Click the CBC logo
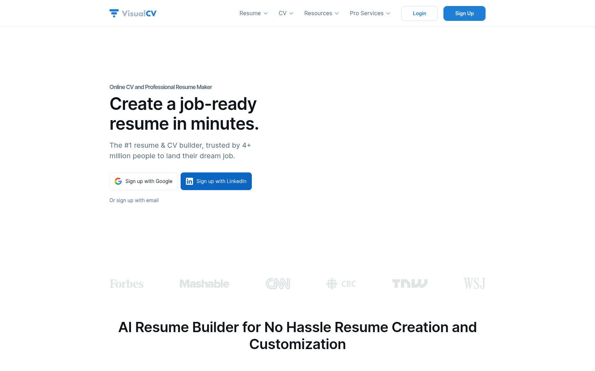Viewport: 595px width, 371px height. (341, 284)
